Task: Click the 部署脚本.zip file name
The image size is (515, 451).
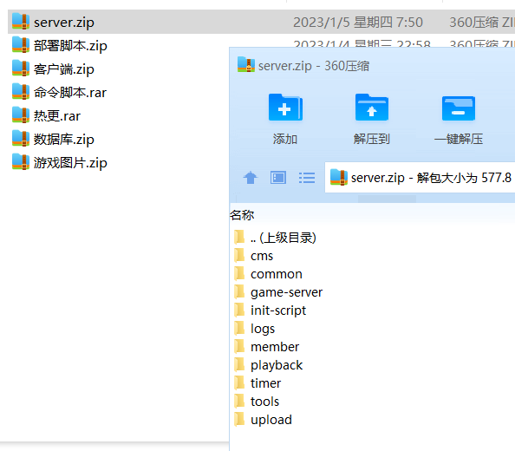Action: pyautogui.click(x=70, y=46)
